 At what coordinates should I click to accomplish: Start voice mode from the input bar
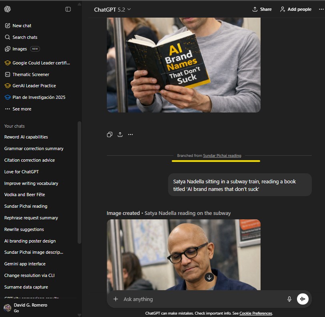[303, 299]
